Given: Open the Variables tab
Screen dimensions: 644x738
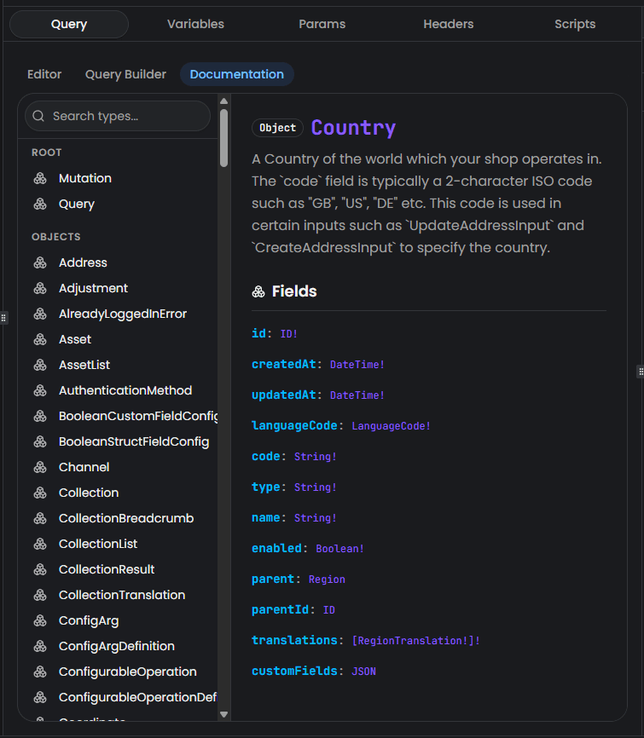Looking at the screenshot, I should [x=195, y=24].
